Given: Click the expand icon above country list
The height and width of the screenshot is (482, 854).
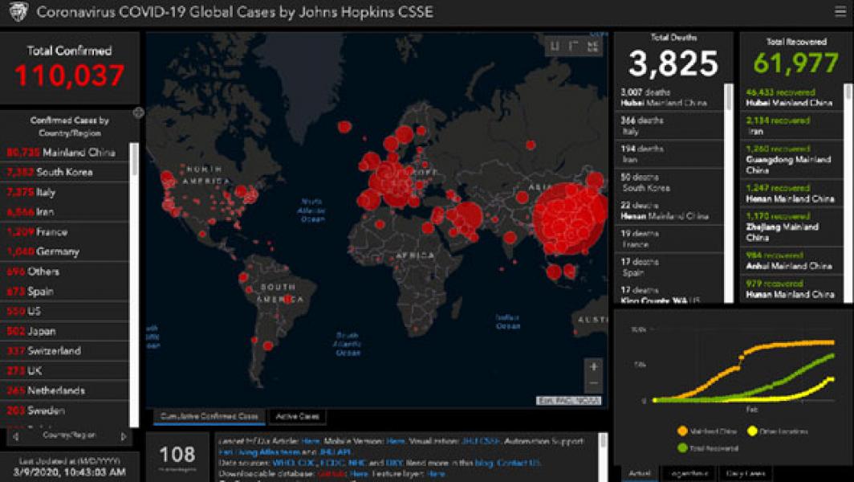Looking at the screenshot, I should tap(138, 112).
